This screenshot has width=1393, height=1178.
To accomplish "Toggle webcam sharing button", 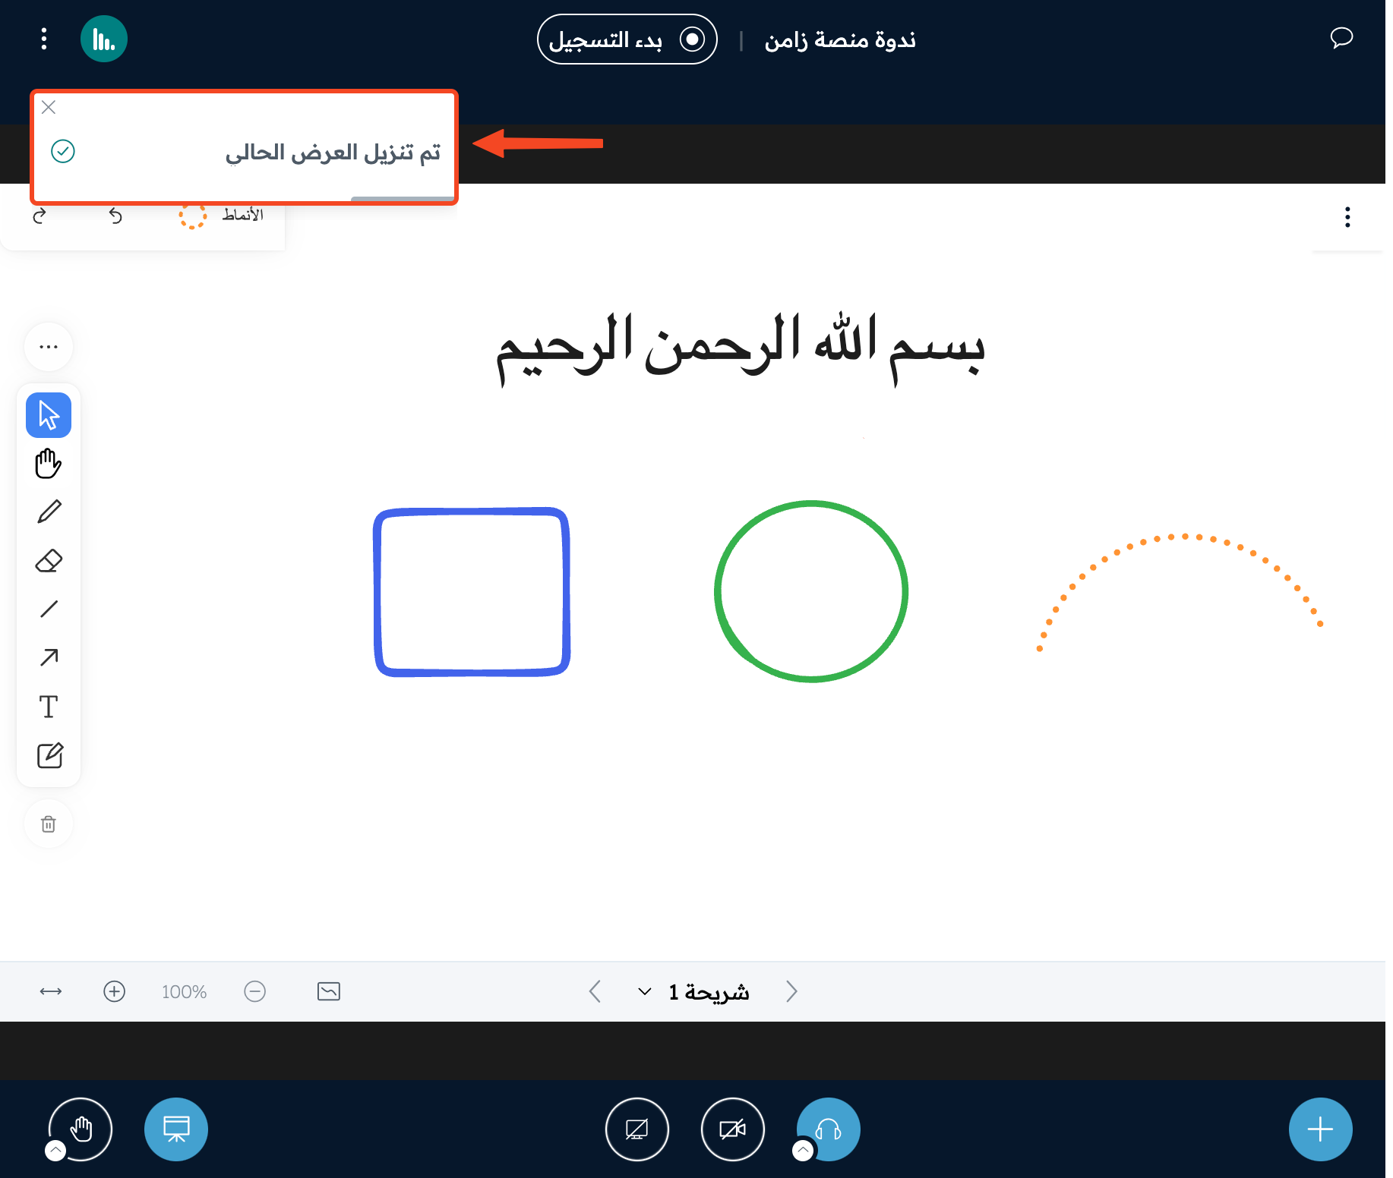I will point(733,1129).
